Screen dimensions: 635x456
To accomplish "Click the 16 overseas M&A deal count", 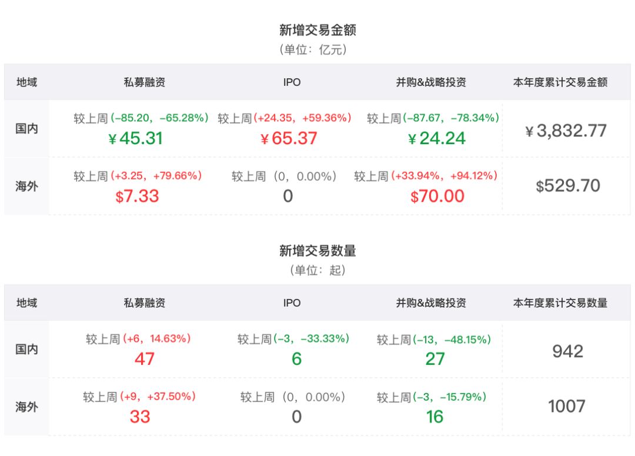I will [435, 417].
